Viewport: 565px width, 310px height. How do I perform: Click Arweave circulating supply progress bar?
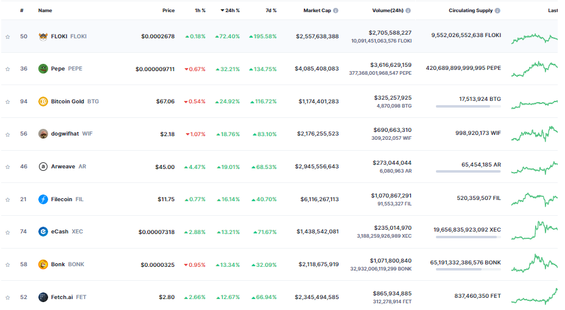[x=468, y=171]
